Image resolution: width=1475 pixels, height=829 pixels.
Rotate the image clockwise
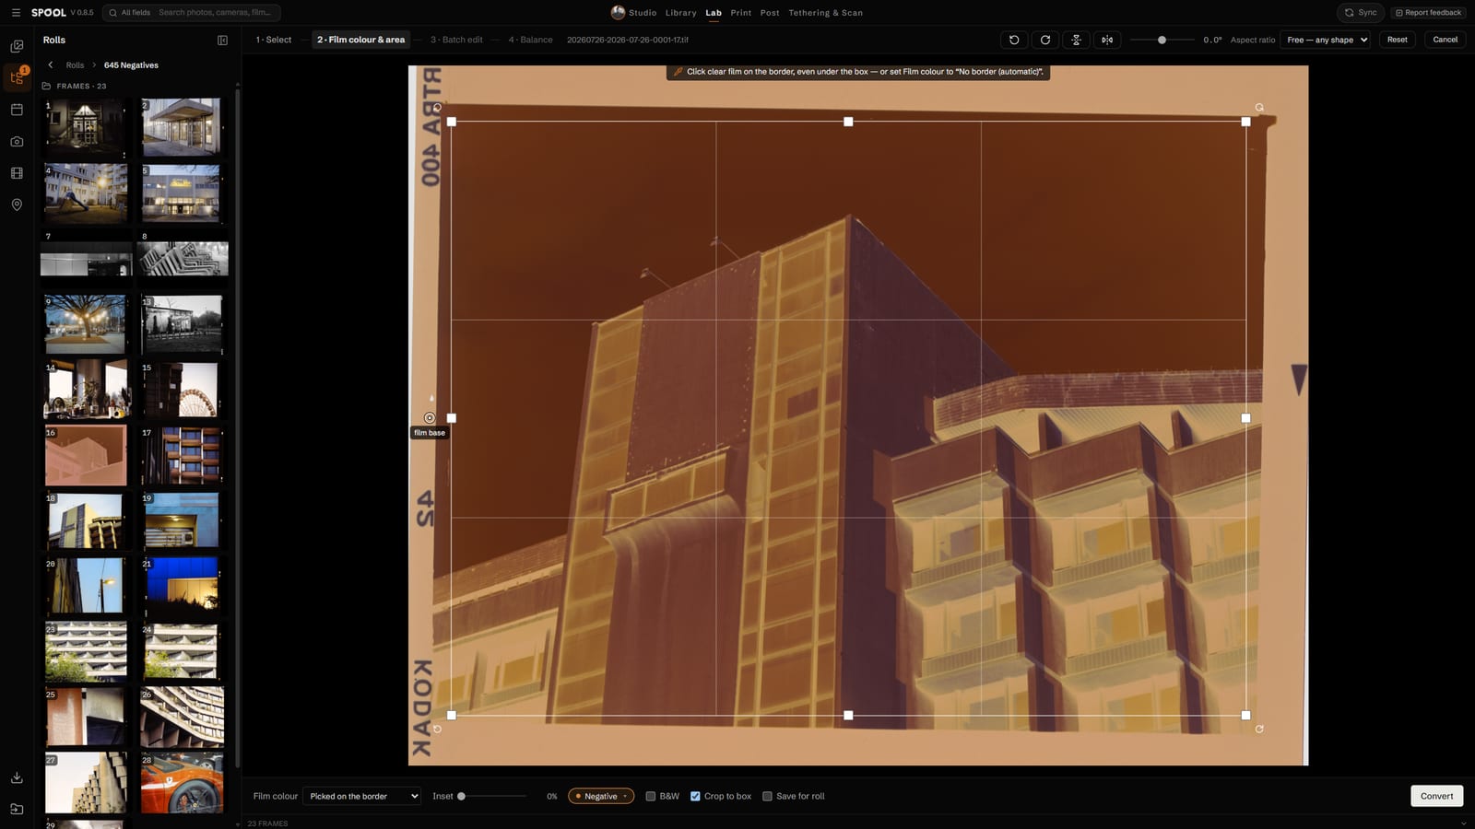tap(1045, 40)
